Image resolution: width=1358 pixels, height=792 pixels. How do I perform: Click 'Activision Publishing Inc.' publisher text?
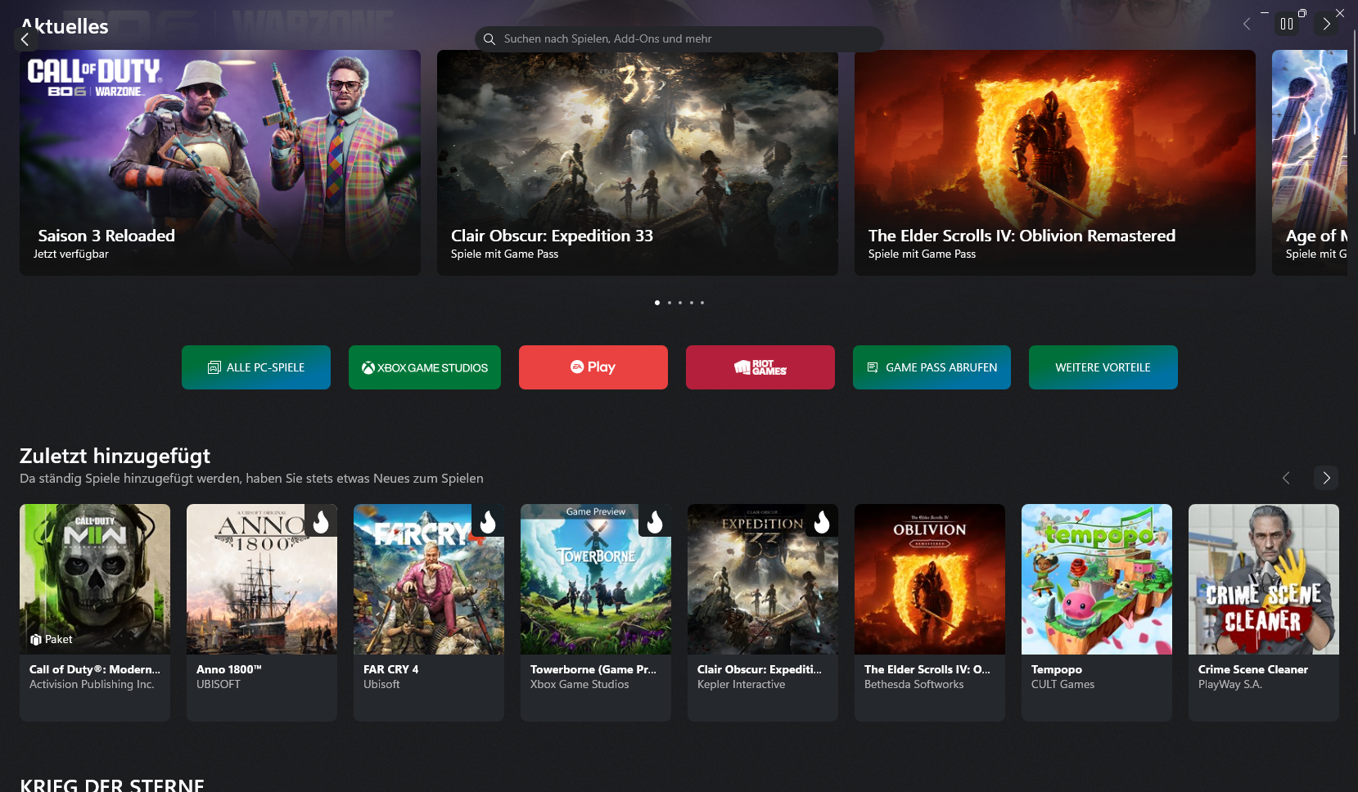[92, 685]
